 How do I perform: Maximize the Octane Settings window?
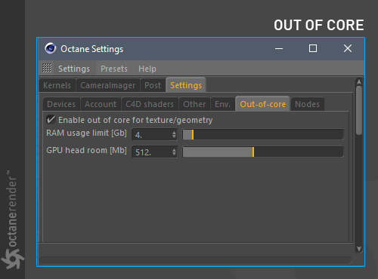tap(313, 48)
